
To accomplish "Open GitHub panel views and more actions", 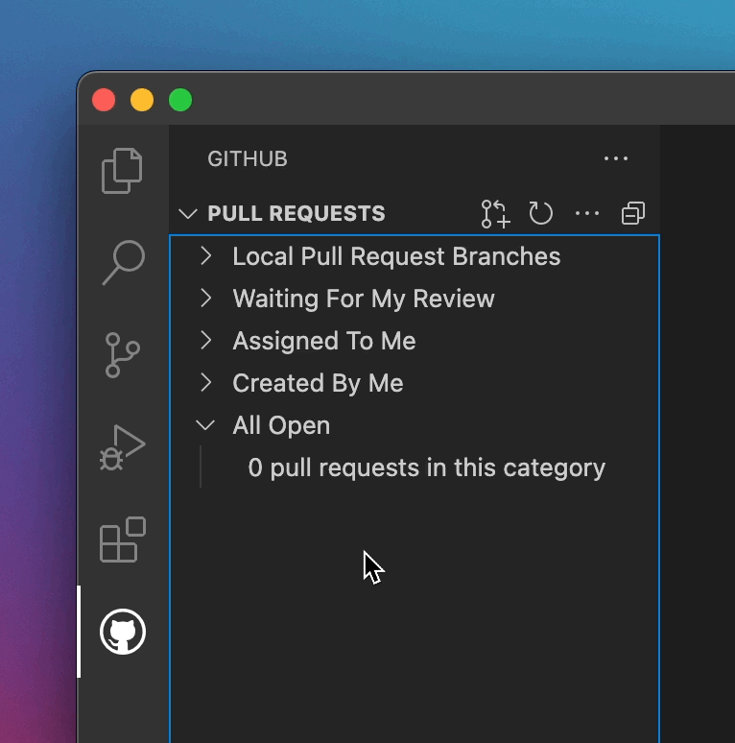I will (616, 158).
